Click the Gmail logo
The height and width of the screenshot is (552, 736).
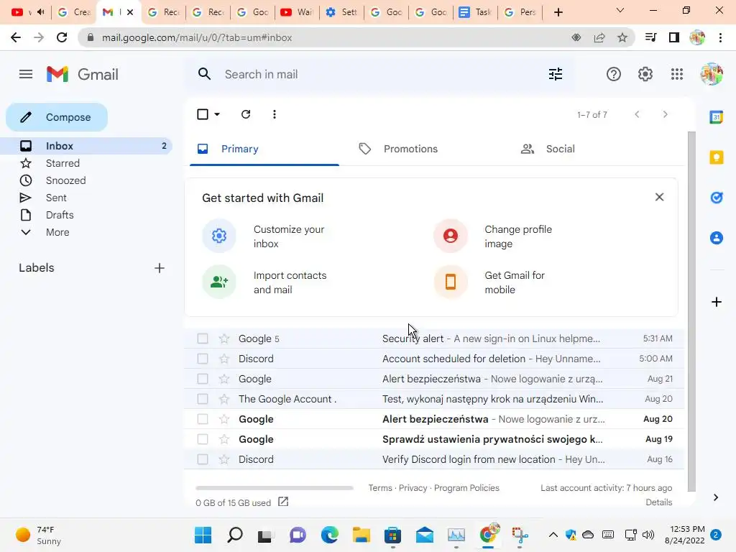82,74
